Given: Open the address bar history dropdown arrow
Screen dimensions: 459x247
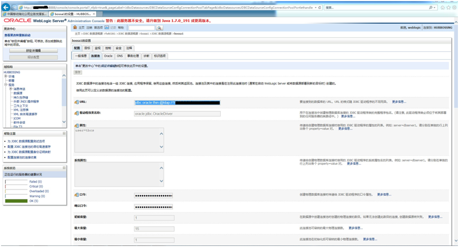Looking at the screenshot, I should pos(316,7).
